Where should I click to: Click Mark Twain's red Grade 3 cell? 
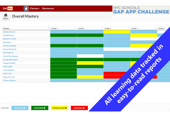click(115, 73)
